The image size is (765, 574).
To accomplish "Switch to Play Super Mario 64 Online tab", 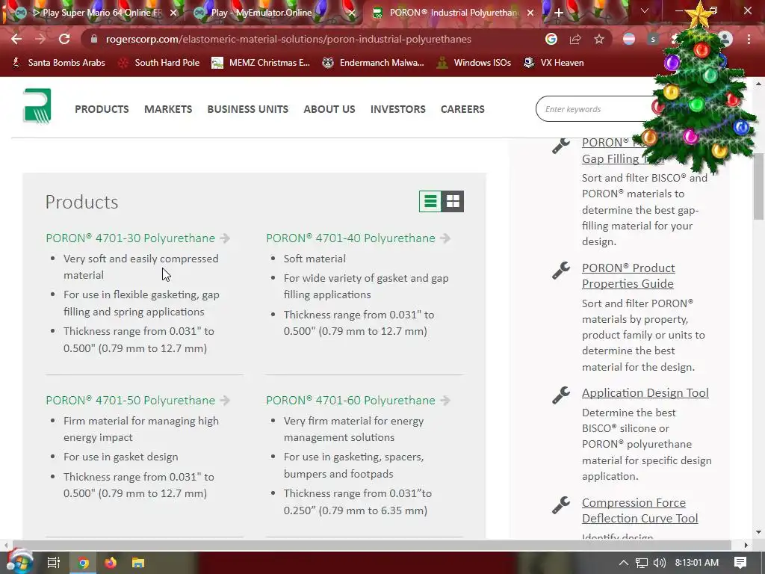I will click(x=96, y=13).
